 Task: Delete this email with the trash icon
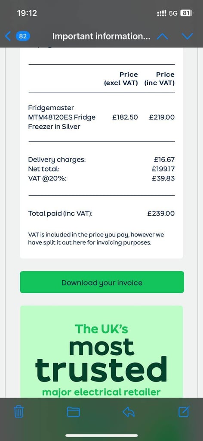[19, 412]
